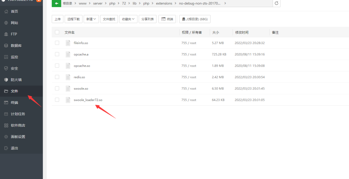Click the 数据库 database icon in sidebar
Image resolution: width=349 pixels, height=179 pixels.
(6, 46)
